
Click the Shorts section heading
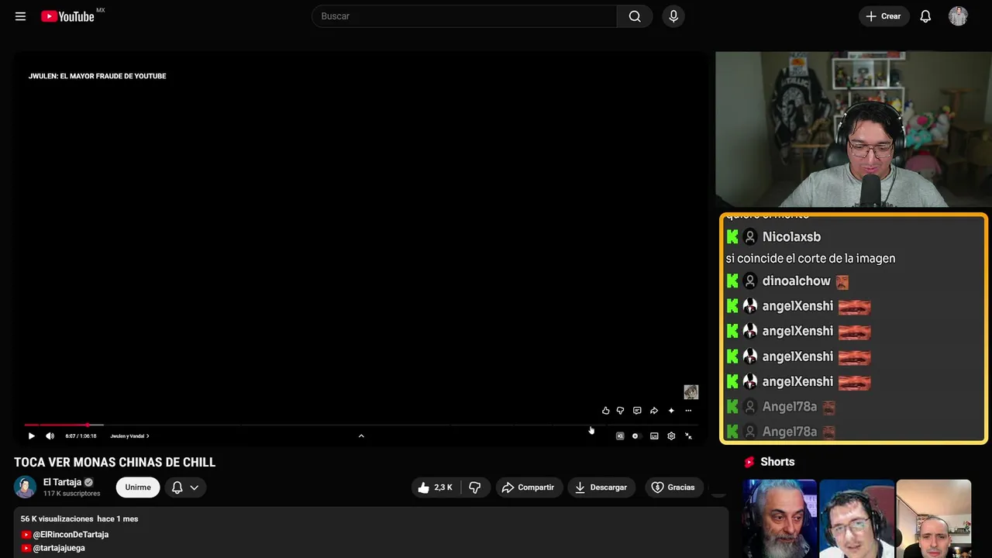[x=777, y=462]
